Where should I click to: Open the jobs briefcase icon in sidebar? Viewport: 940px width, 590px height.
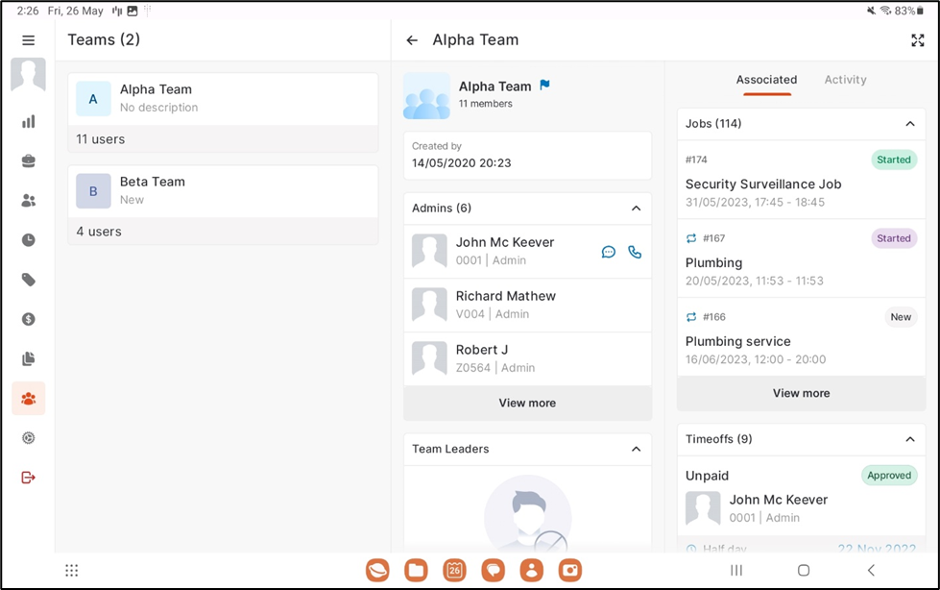tap(29, 161)
